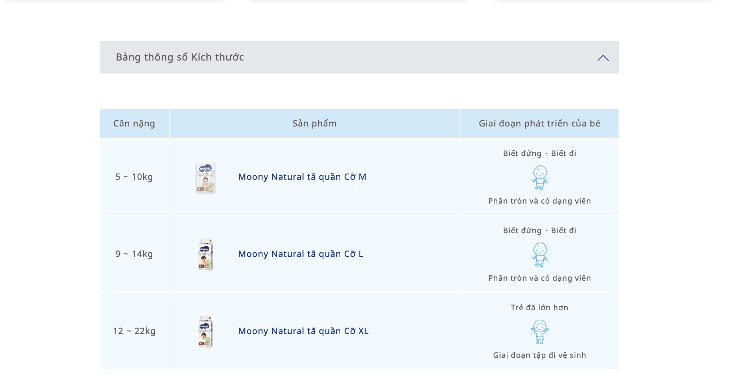Click the Trẻ đã lớn hơn label

pos(540,307)
